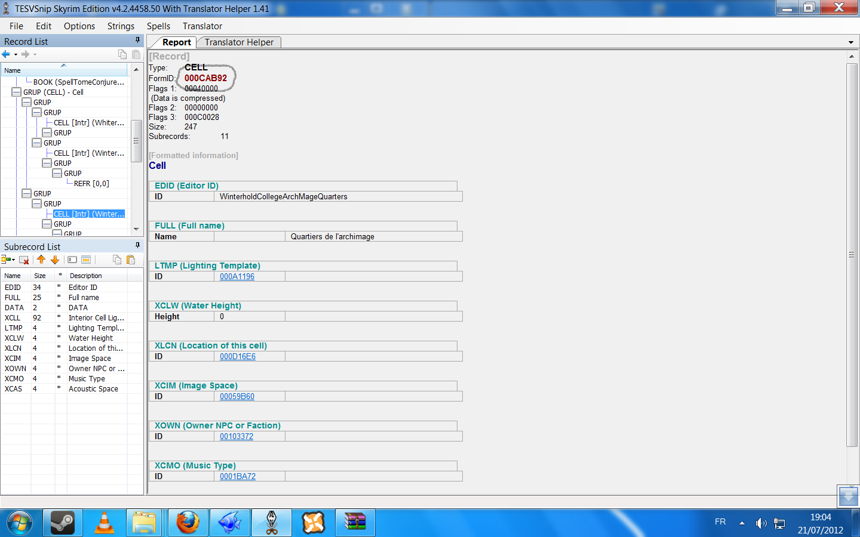
Task: Click the WinterholdCollegeArchMageQuarters ID value
Action: [283, 197]
